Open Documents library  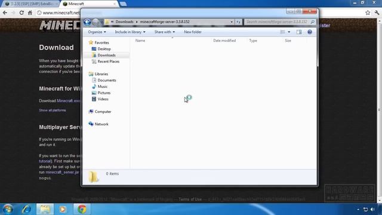coord(107,81)
